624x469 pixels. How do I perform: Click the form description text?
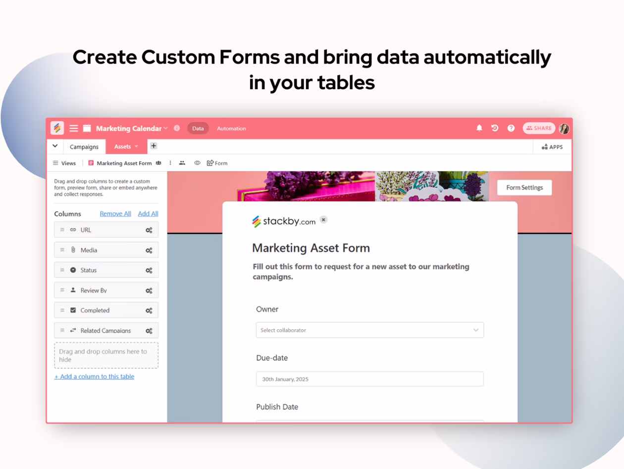pos(361,272)
